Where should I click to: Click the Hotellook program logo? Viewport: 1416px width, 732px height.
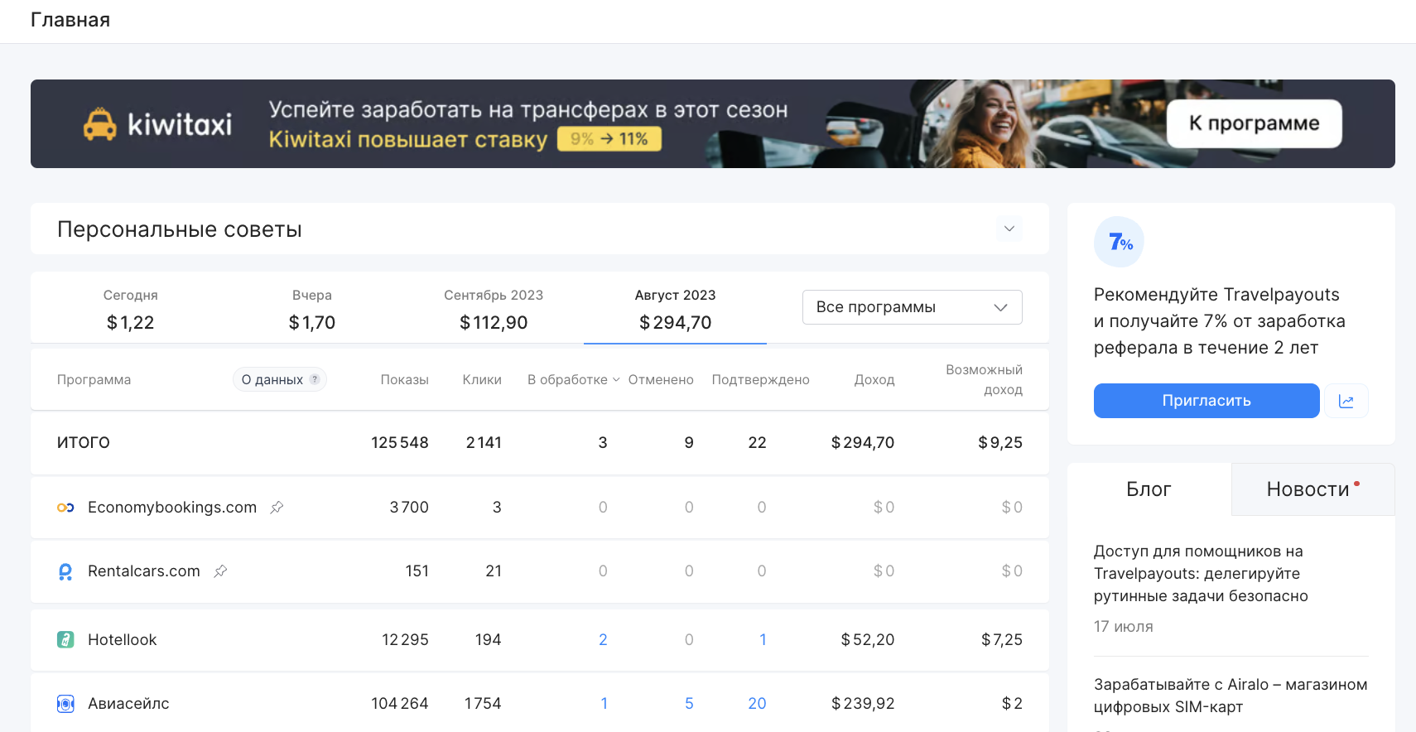[x=65, y=640]
